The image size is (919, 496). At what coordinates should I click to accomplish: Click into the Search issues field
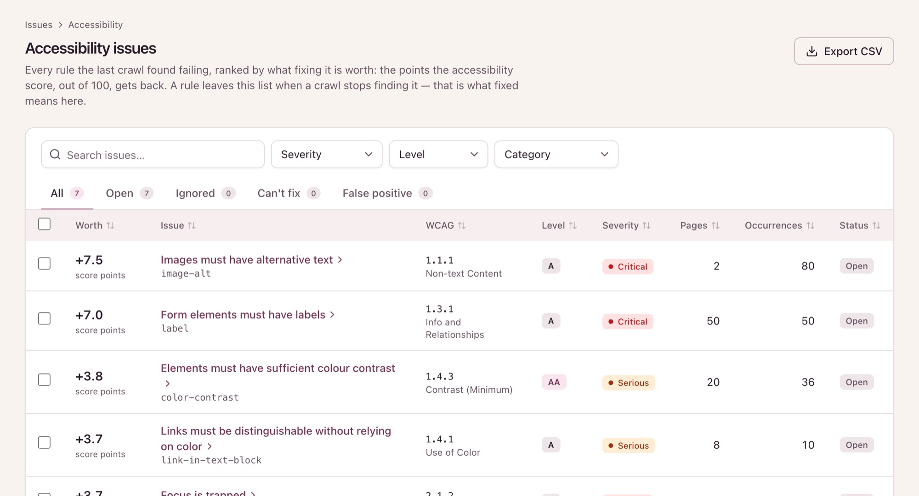153,155
